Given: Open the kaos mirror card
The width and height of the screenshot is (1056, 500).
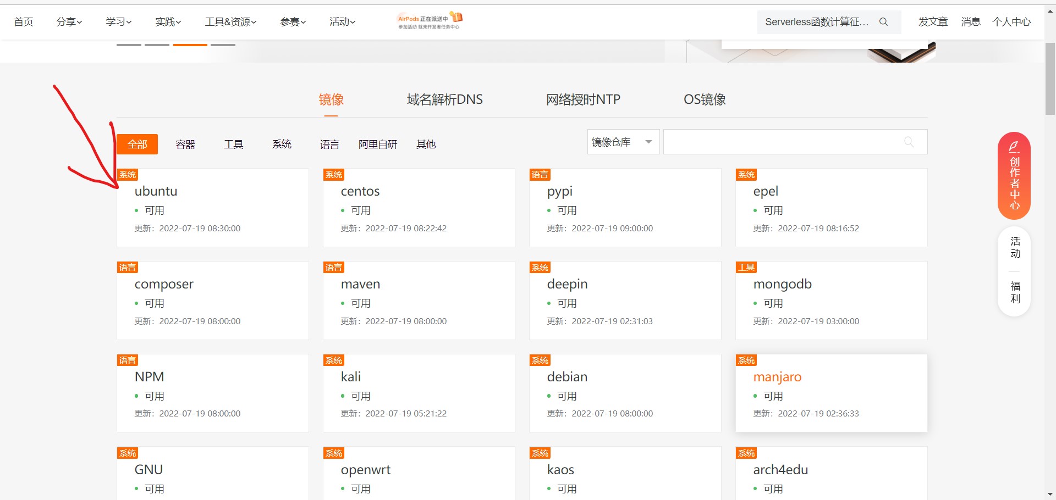Looking at the screenshot, I should (x=625, y=473).
